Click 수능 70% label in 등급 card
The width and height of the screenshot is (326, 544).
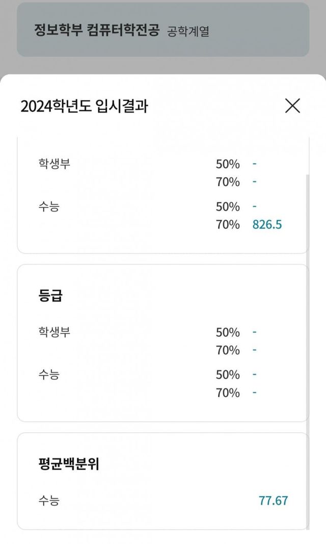(227, 393)
